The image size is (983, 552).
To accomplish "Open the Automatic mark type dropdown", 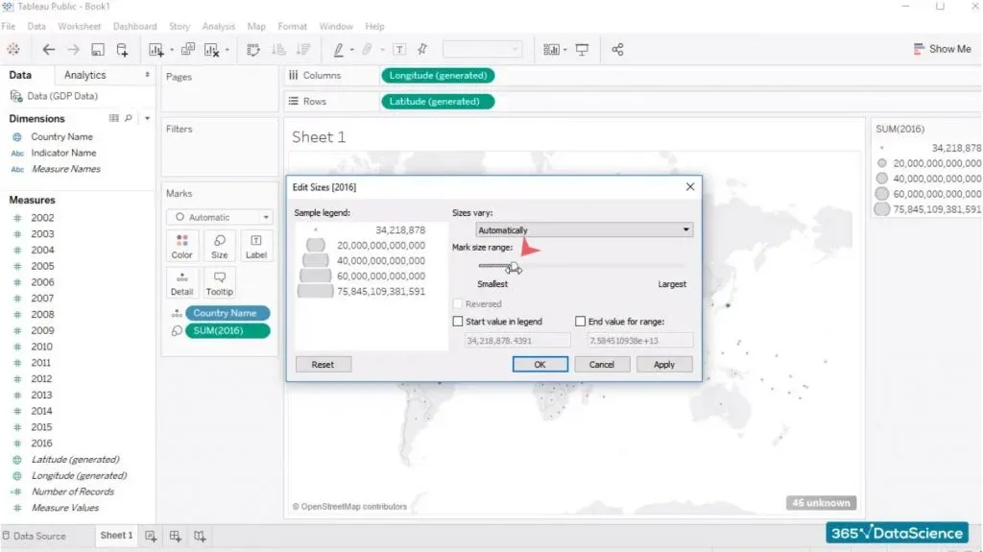I will point(219,217).
